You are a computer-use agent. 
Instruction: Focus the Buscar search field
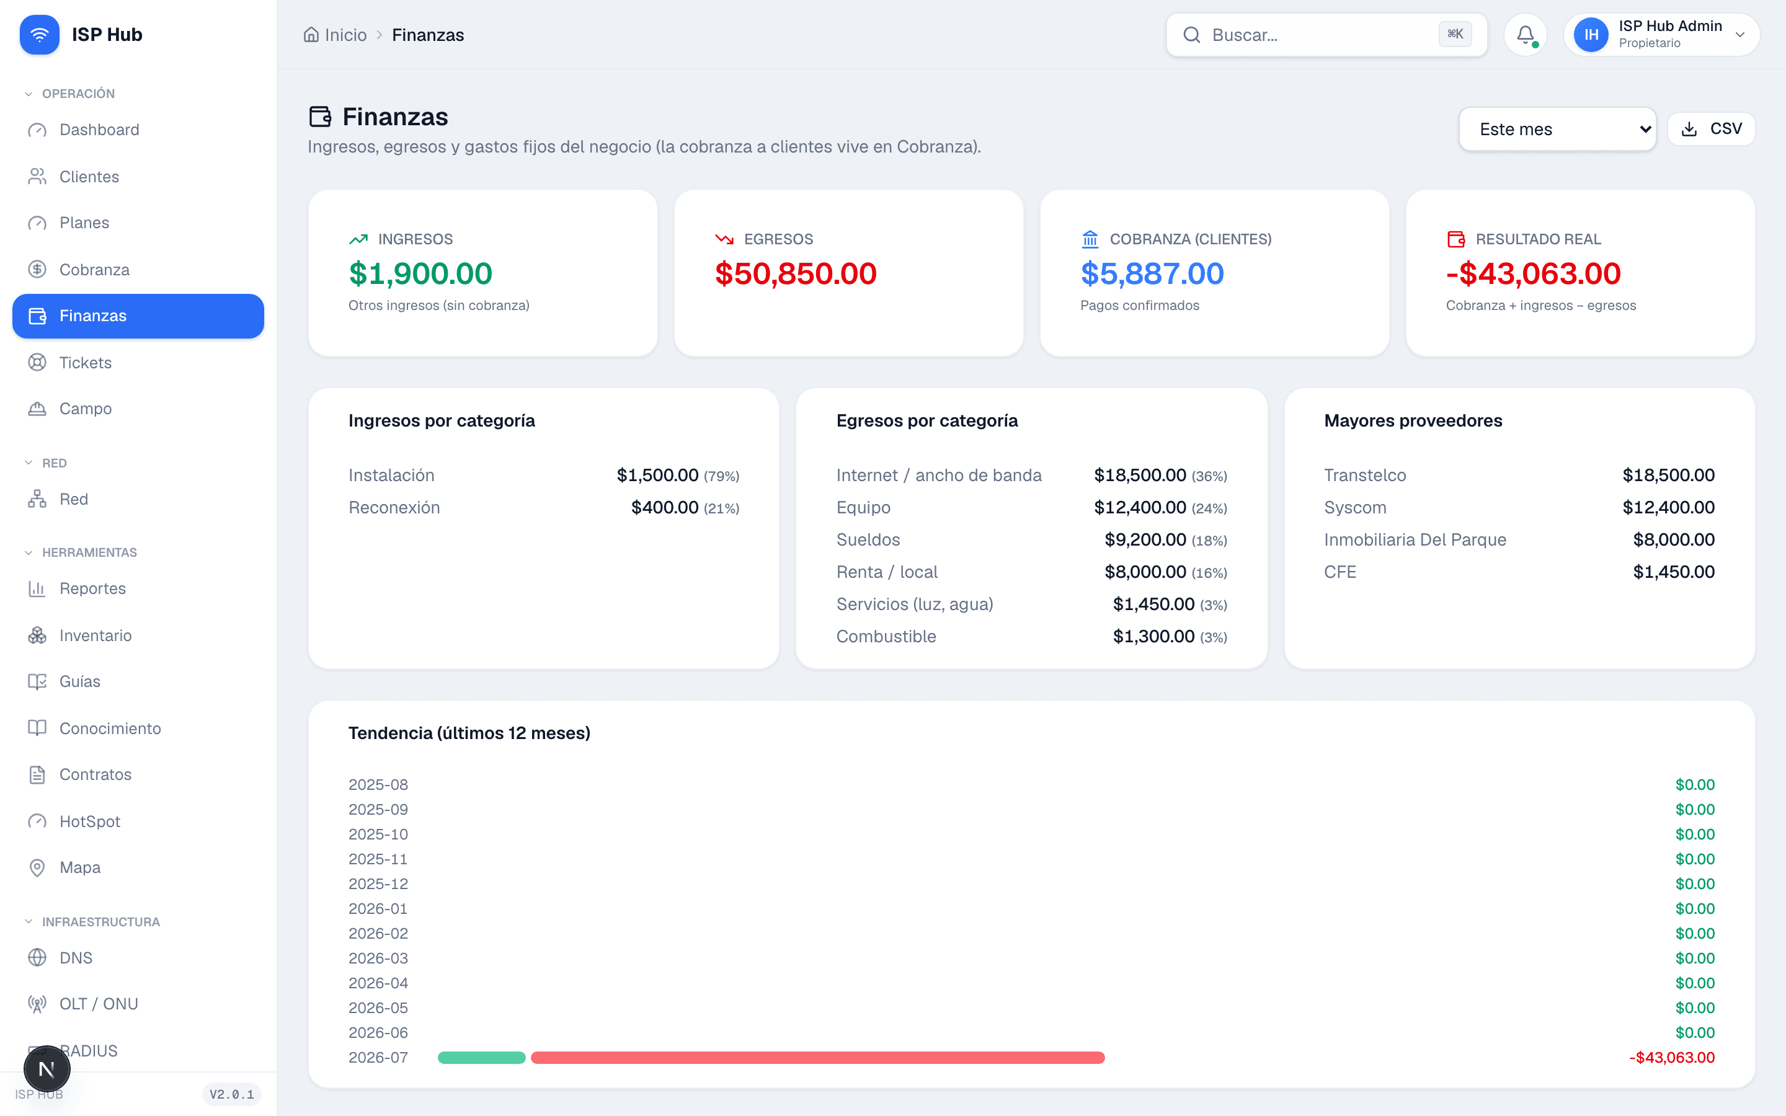[1326, 35]
